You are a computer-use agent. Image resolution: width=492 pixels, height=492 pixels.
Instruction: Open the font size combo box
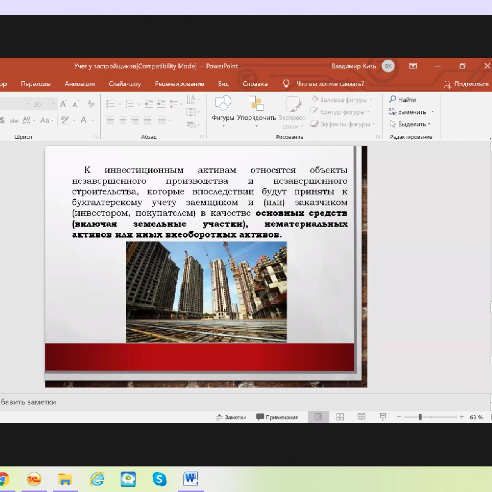(44, 104)
